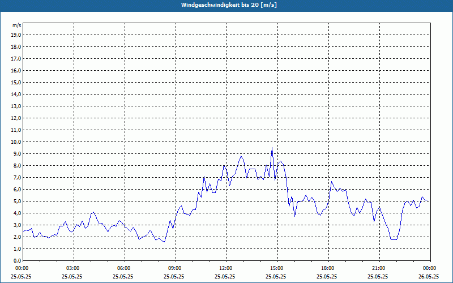Click the 26.05.25 date label on the x-axis
Screen dimensions: 453x283
click(429, 277)
